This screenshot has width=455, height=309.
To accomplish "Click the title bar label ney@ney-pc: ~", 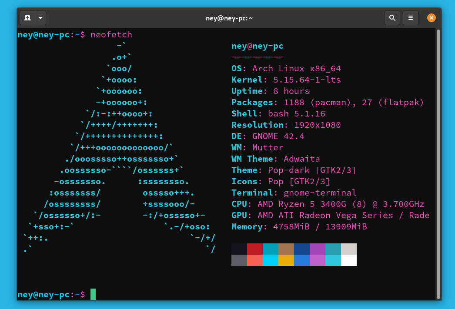I will click(229, 18).
